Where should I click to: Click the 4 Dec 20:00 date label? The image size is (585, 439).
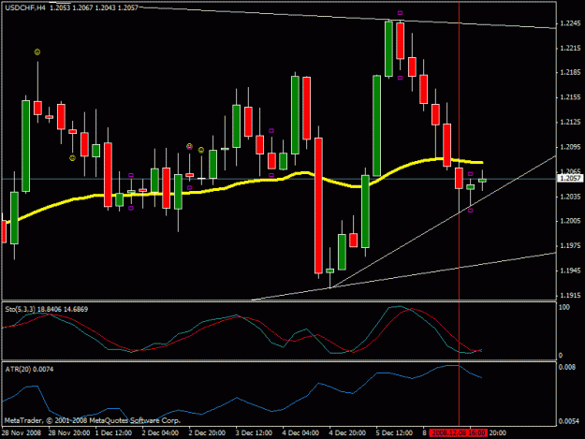tap(347, 433)
